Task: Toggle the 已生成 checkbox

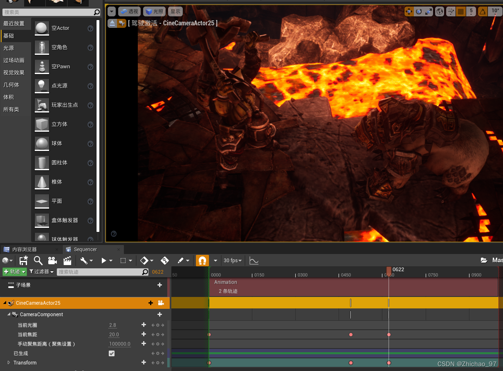Action: [x=112, y=353]
